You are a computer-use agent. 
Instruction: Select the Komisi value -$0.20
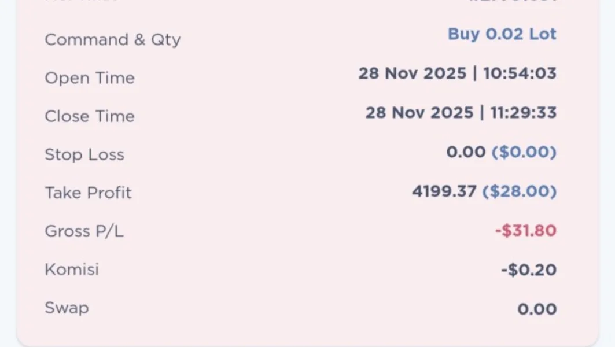(x=529, y=270)
